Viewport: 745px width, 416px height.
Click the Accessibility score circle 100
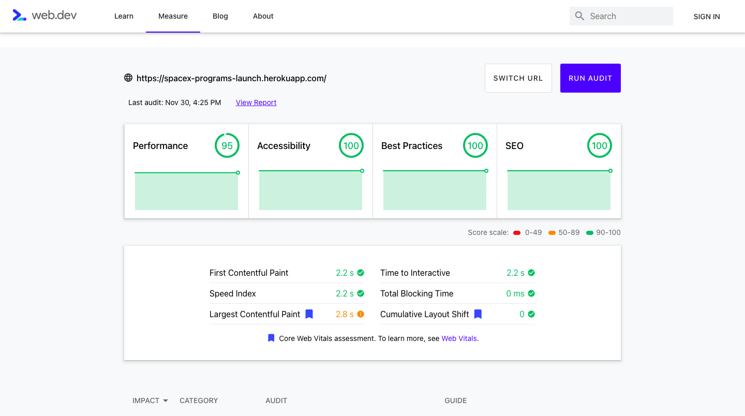[351, 146]
